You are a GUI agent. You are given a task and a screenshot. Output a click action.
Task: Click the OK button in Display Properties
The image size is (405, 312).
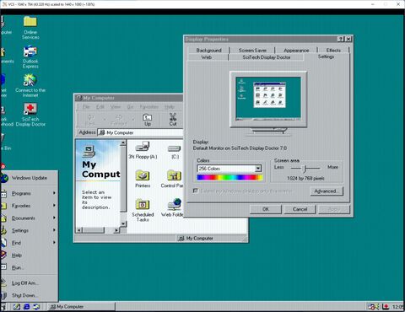[266, 209]
